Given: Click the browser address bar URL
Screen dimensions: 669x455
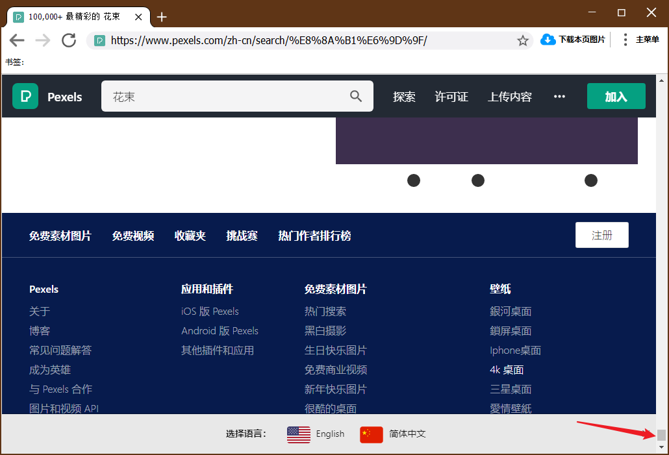Looking at the screenshot, I should point(269,40).
